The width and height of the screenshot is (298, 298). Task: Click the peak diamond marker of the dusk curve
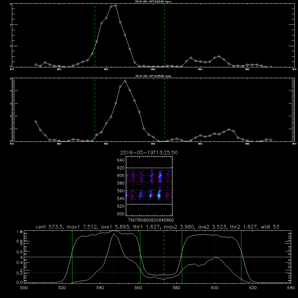click(x=125, y=81)
